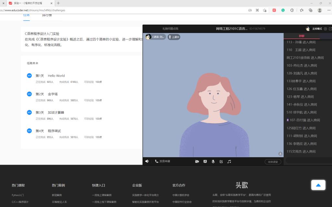Toggle the camera icon in classroom toolbar

pyautogui.click(x=197, y=161)
